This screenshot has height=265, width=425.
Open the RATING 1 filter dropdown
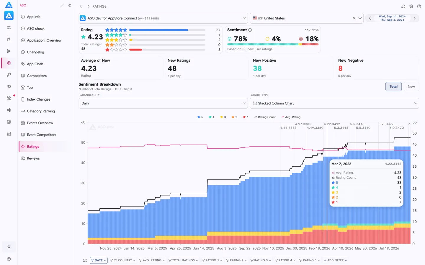[x=212, y=260]
